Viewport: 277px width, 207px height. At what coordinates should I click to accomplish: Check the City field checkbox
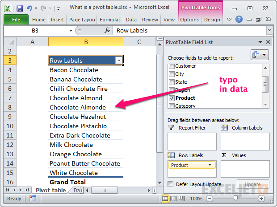(x=172, y=74)
